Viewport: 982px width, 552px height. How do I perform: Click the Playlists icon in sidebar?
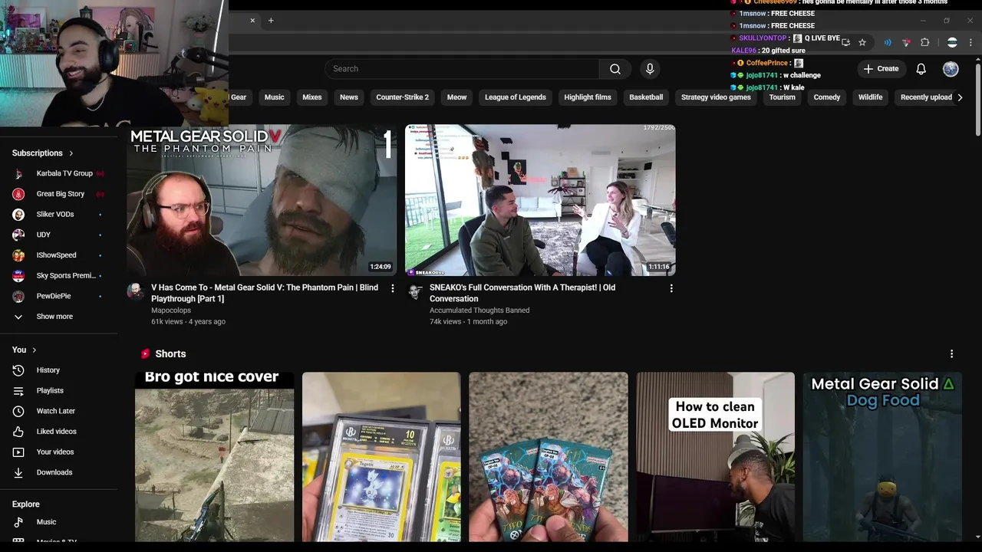[x=18, y=391]
